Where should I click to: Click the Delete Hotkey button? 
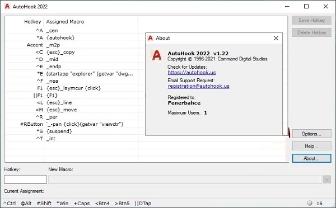coord(311,32)
